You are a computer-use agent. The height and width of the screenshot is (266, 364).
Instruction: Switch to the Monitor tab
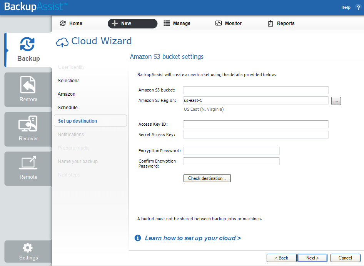(229, 23)
